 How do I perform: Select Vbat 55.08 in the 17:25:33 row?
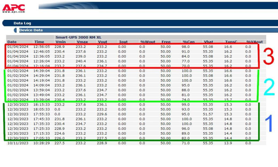(x=208, y=128)
